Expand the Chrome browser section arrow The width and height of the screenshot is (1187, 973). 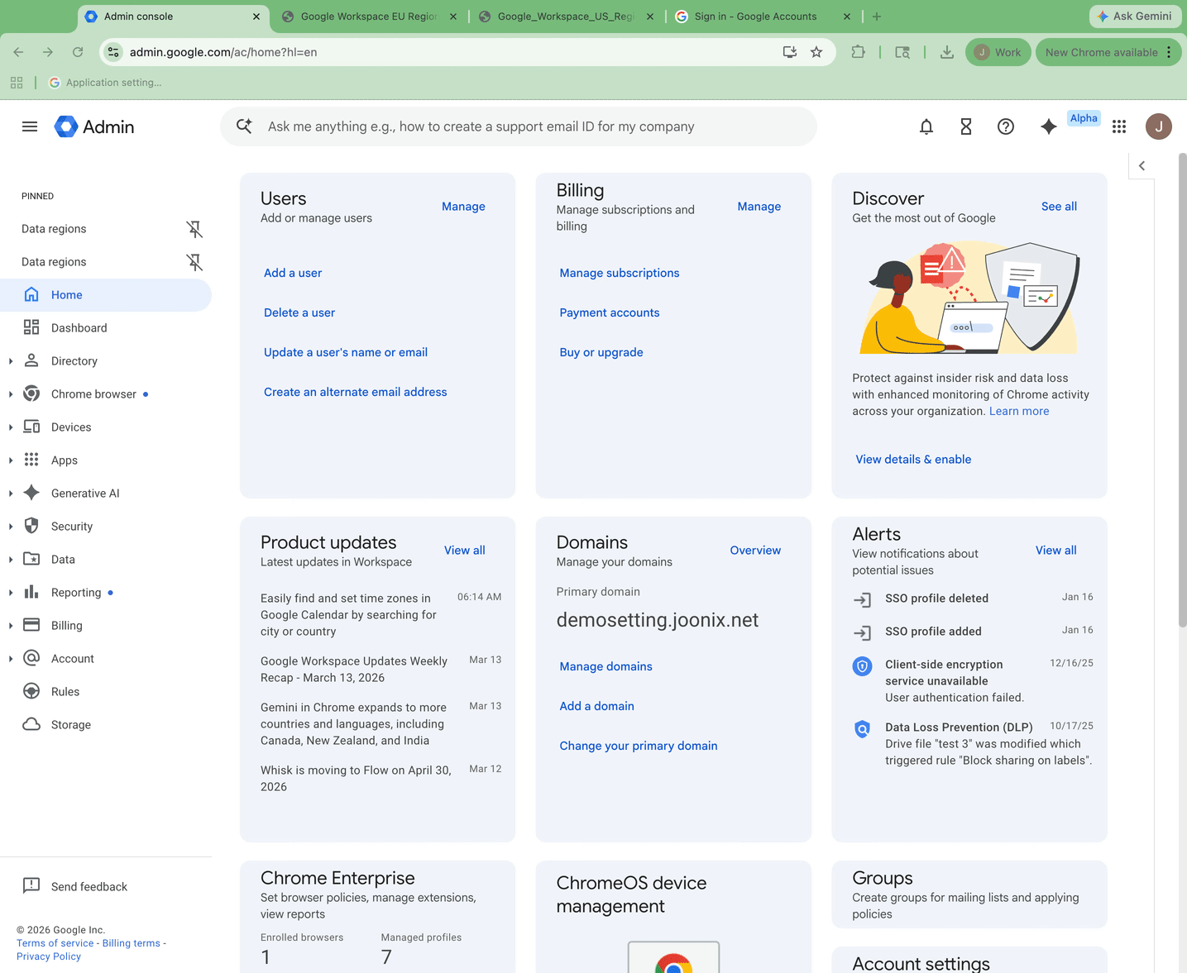coord(11,394)
